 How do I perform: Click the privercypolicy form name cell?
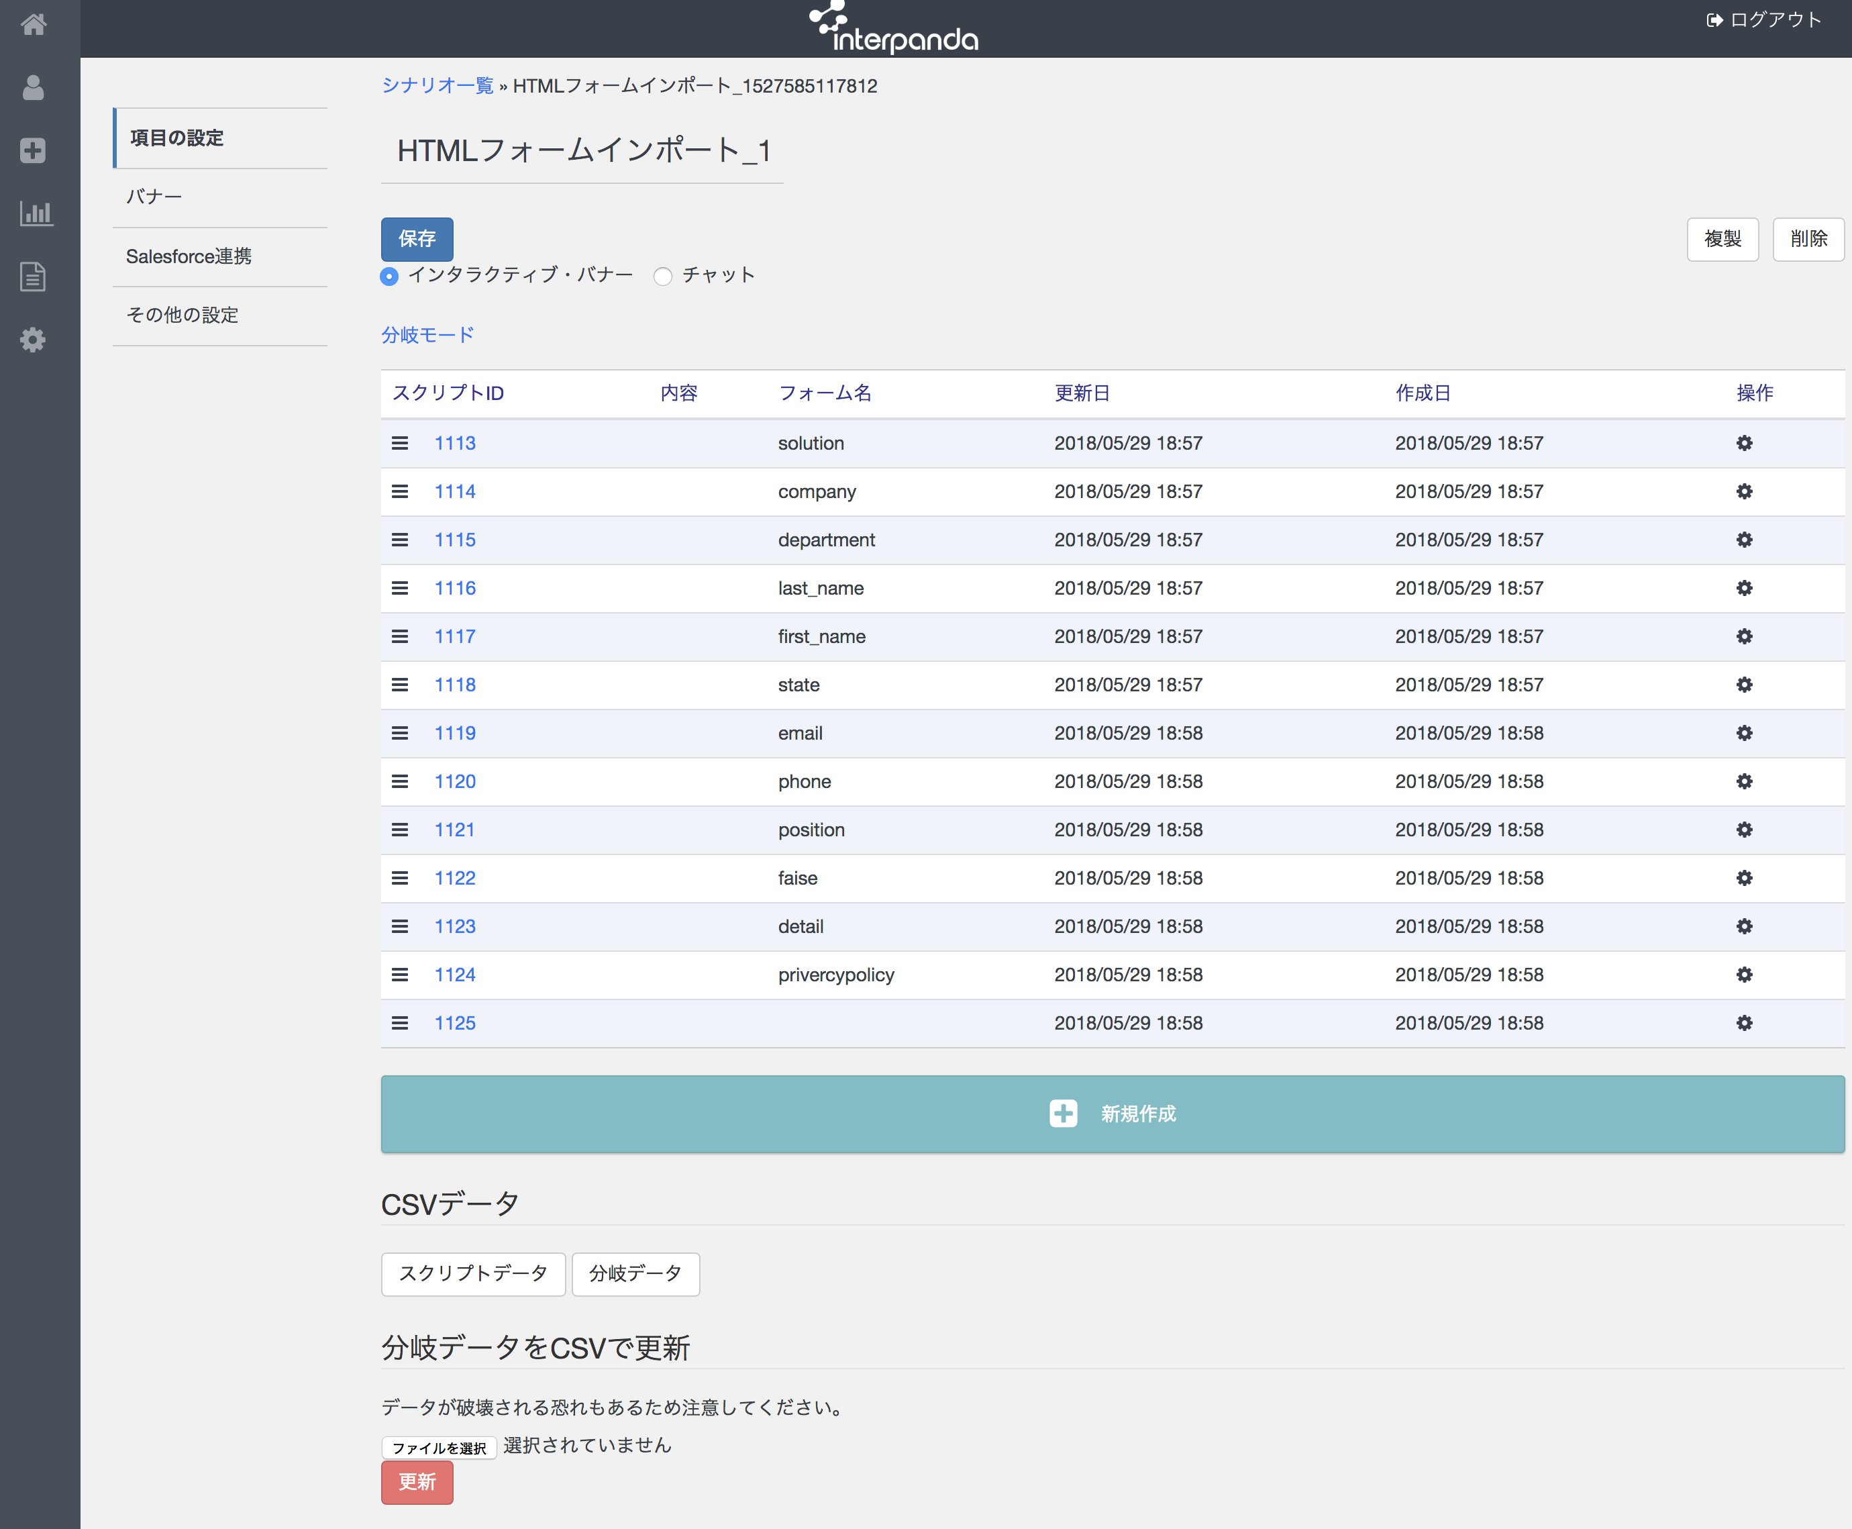837,975
